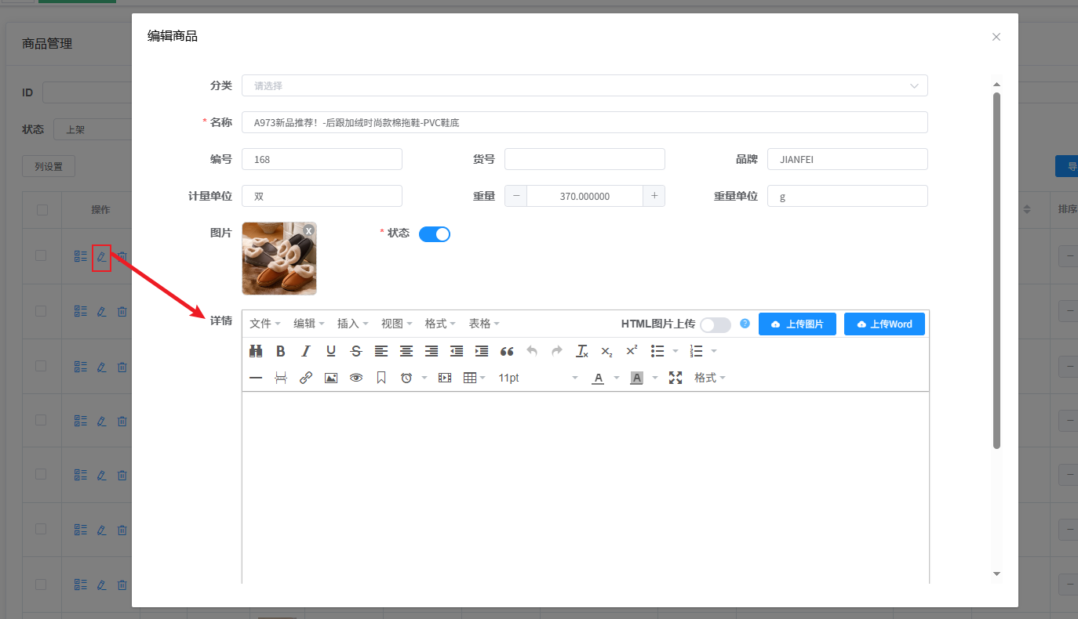Click the 上传图片 button
This screenshot has width=1078, height=619.
click(797, 324)
